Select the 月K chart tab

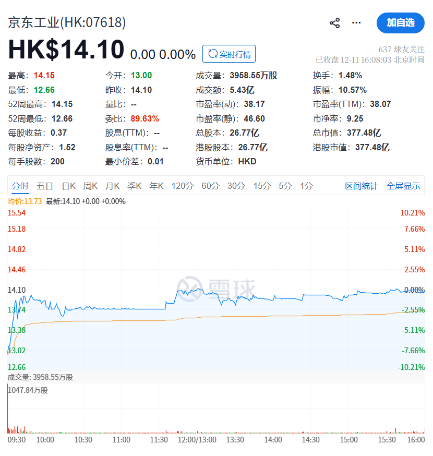coord(113,186)
